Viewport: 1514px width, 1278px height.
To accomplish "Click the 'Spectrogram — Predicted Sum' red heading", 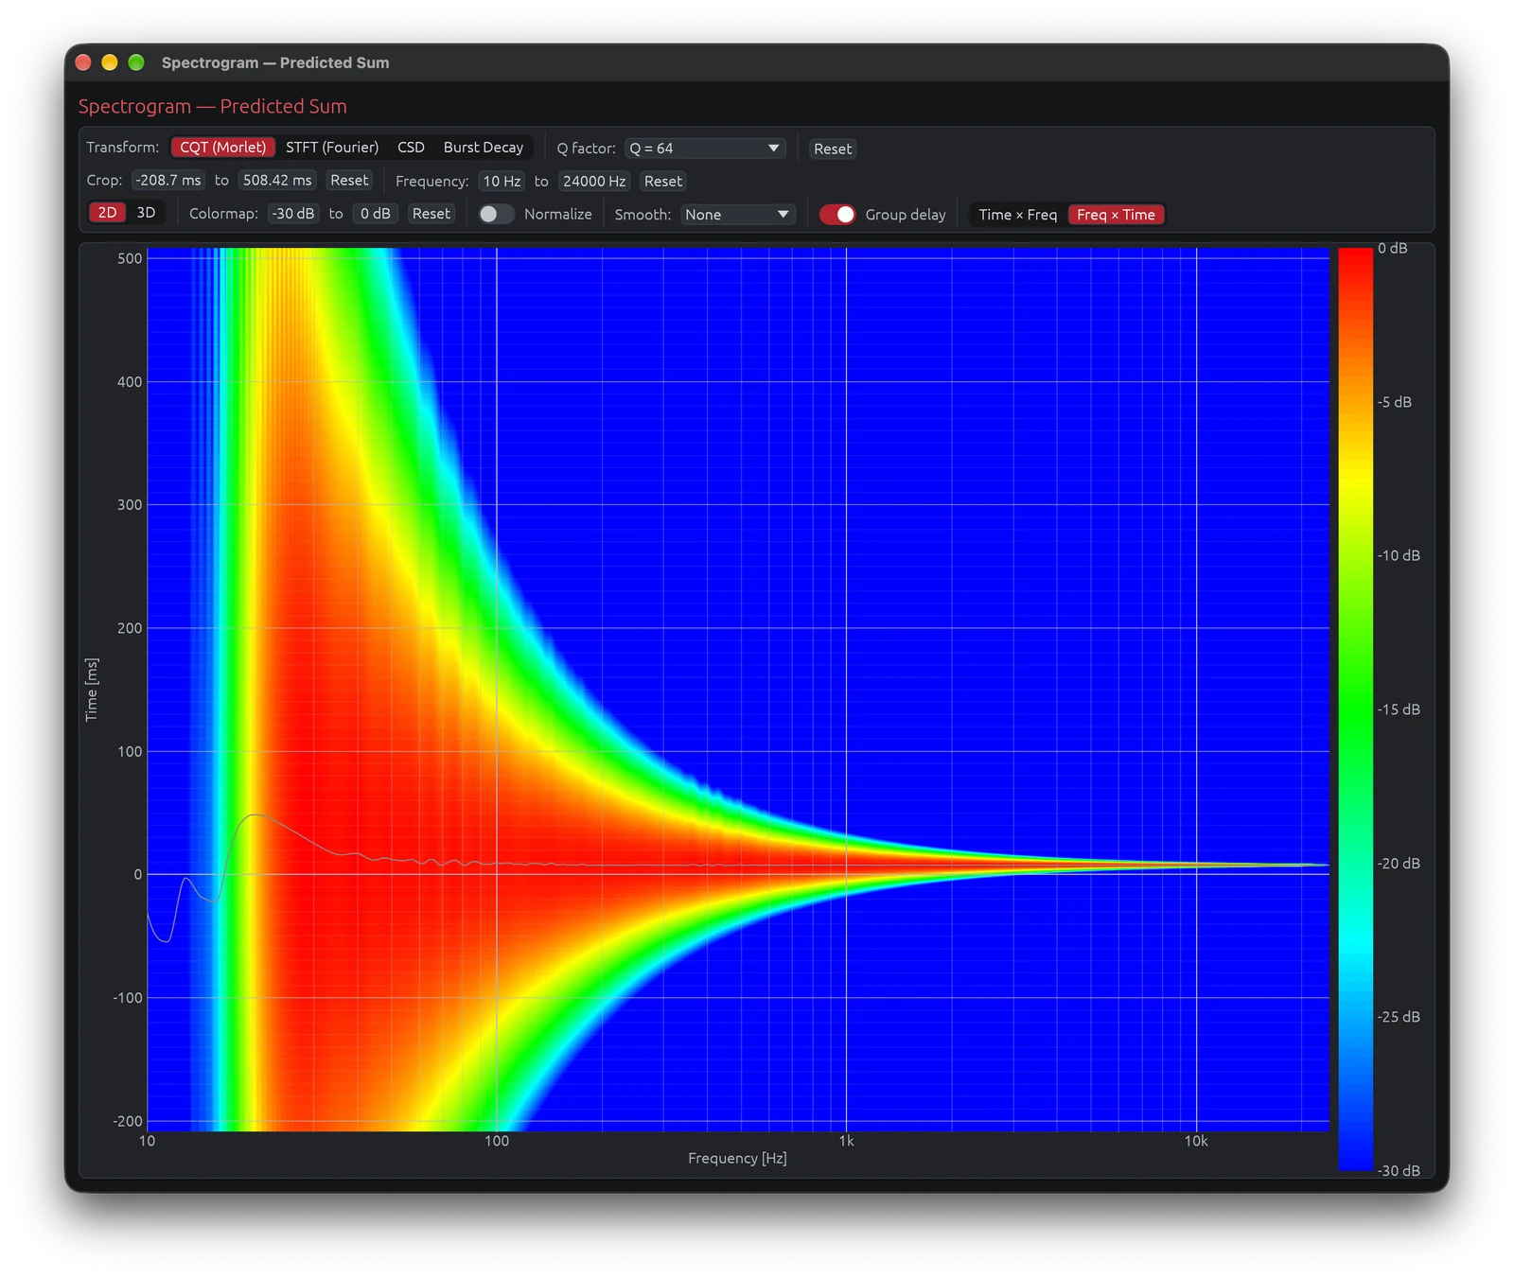I will coord(213,106).
